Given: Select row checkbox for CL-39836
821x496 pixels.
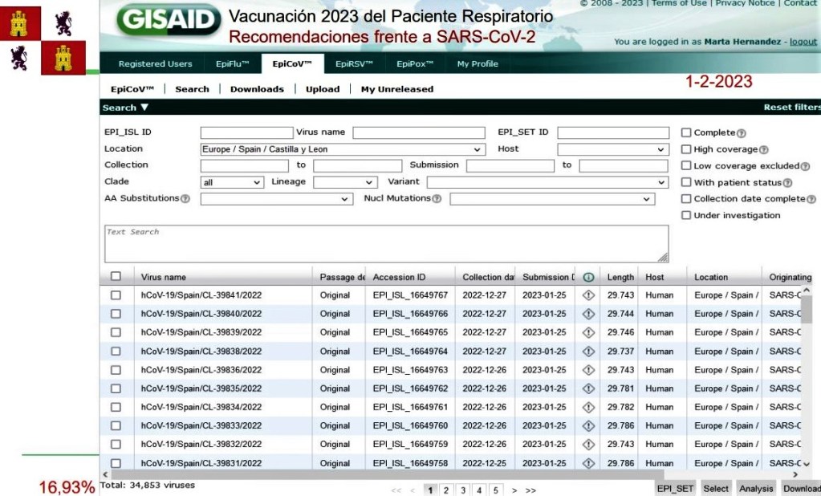Looking at the screenshot, I should tap(116, 370).
